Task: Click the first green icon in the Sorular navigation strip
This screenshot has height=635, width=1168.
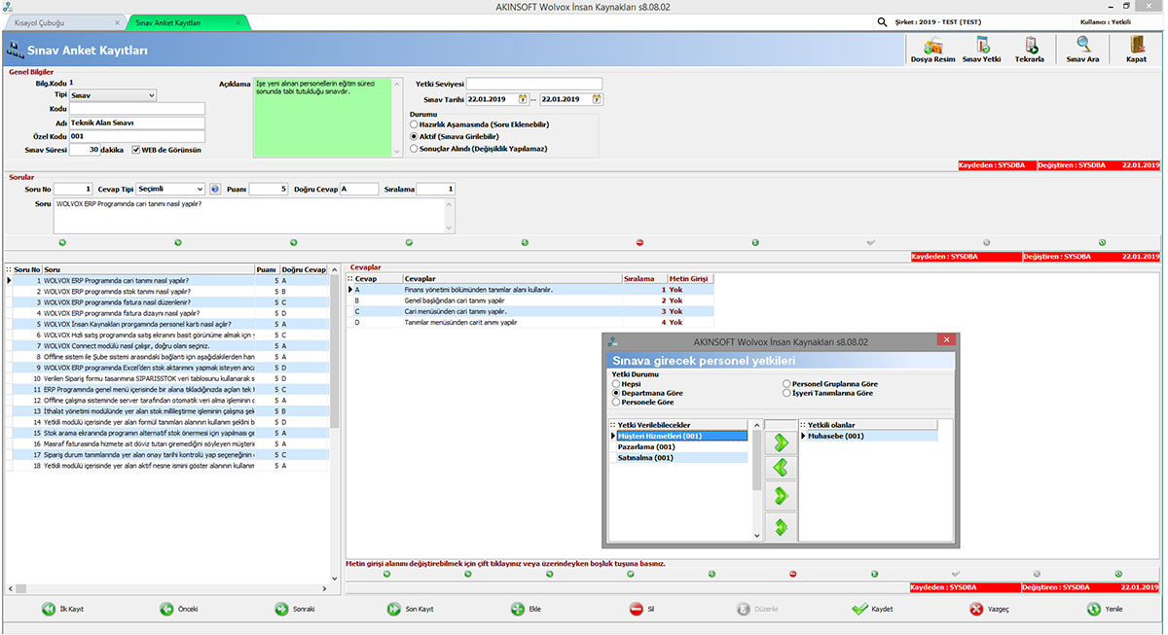Action: [62, 242]
